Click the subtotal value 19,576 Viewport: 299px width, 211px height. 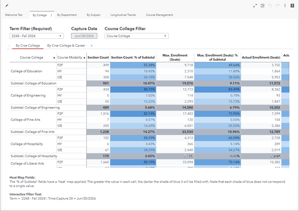[187, 84]
